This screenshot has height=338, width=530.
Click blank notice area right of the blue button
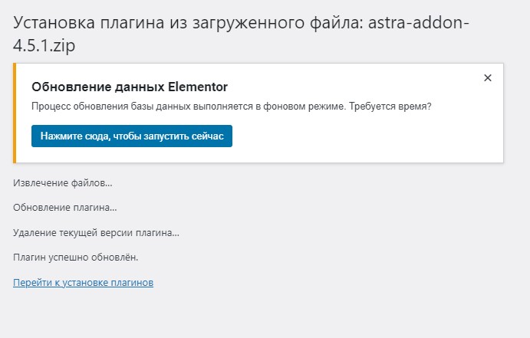point(360,136)
